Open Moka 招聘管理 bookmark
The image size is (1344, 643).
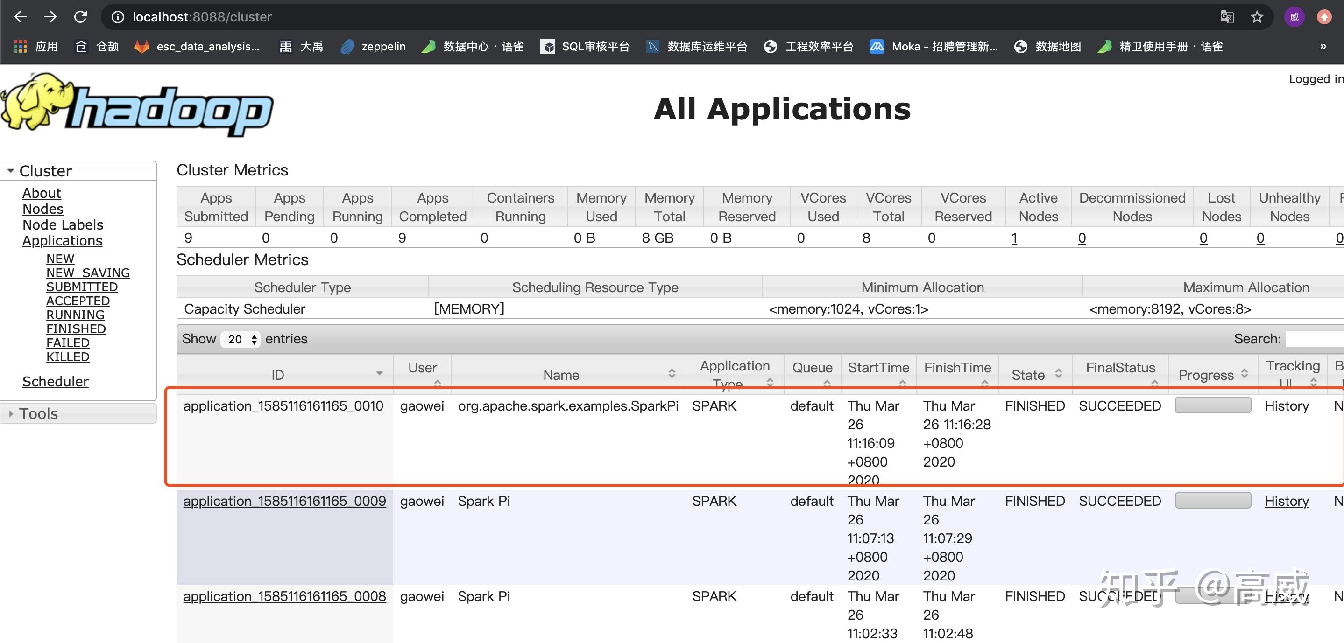(934, 46)
